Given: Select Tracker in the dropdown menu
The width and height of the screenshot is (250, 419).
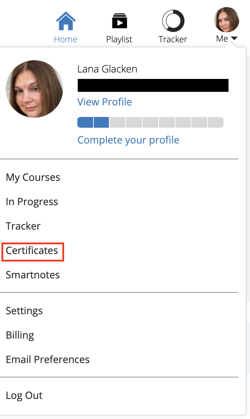Looking at the screenshot, I should (23, 226).
